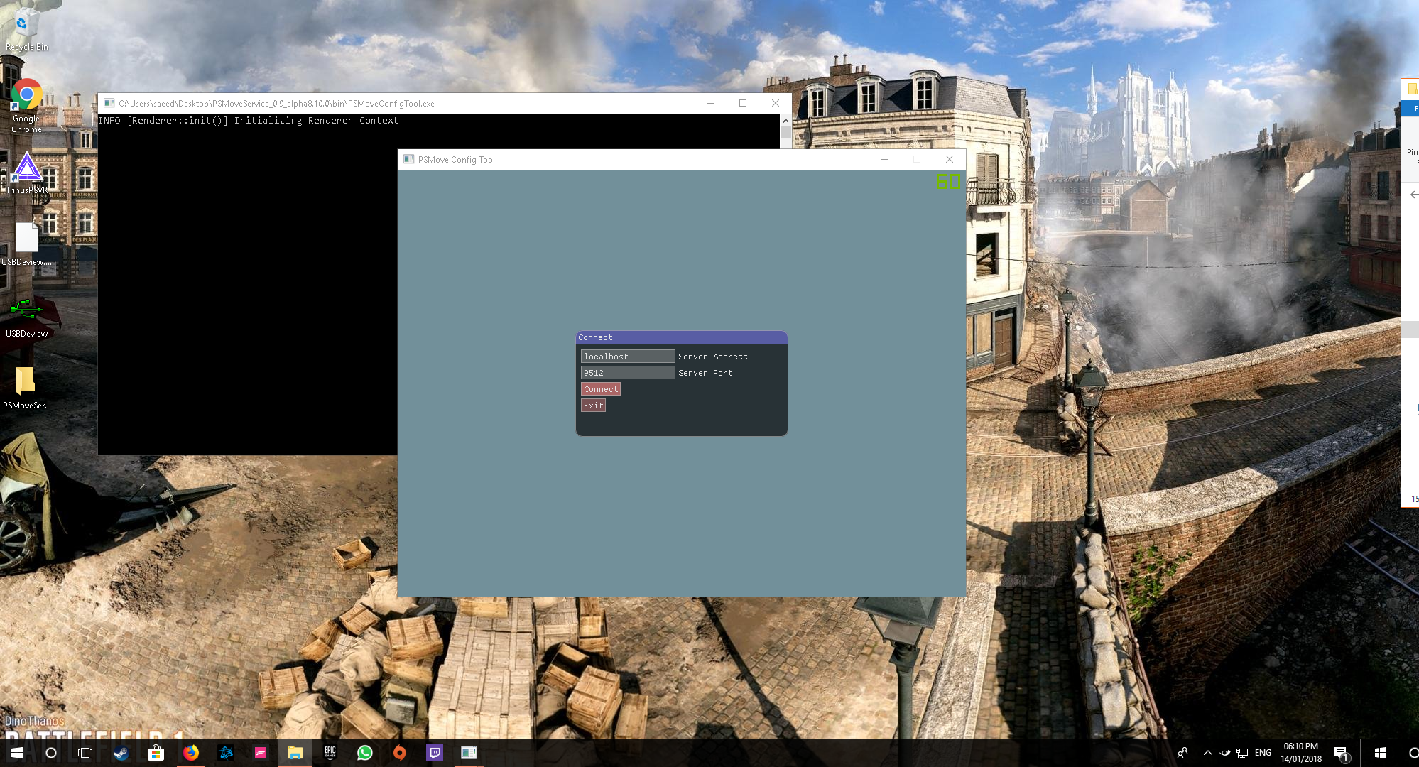1419x767 pixels.
Task: Focus the Server Address field showing localhost
Action: click(628, 357)
